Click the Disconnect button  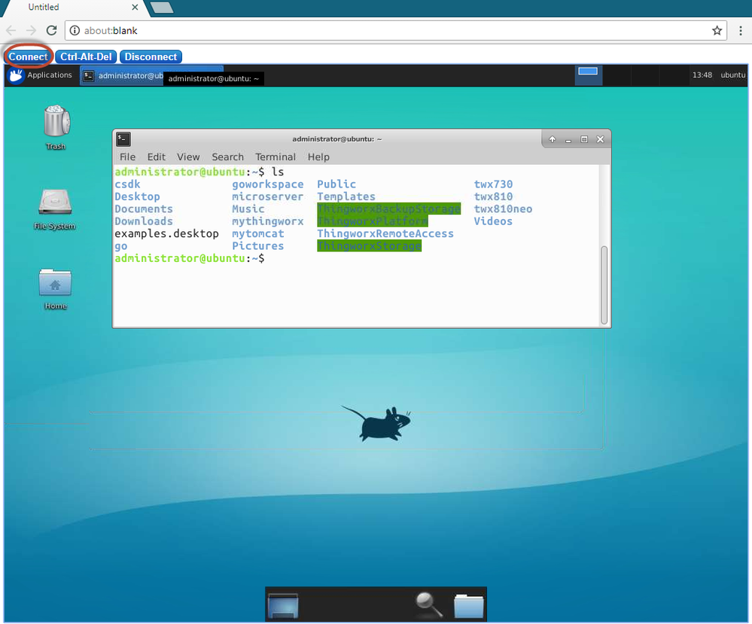tap(151, 57)
